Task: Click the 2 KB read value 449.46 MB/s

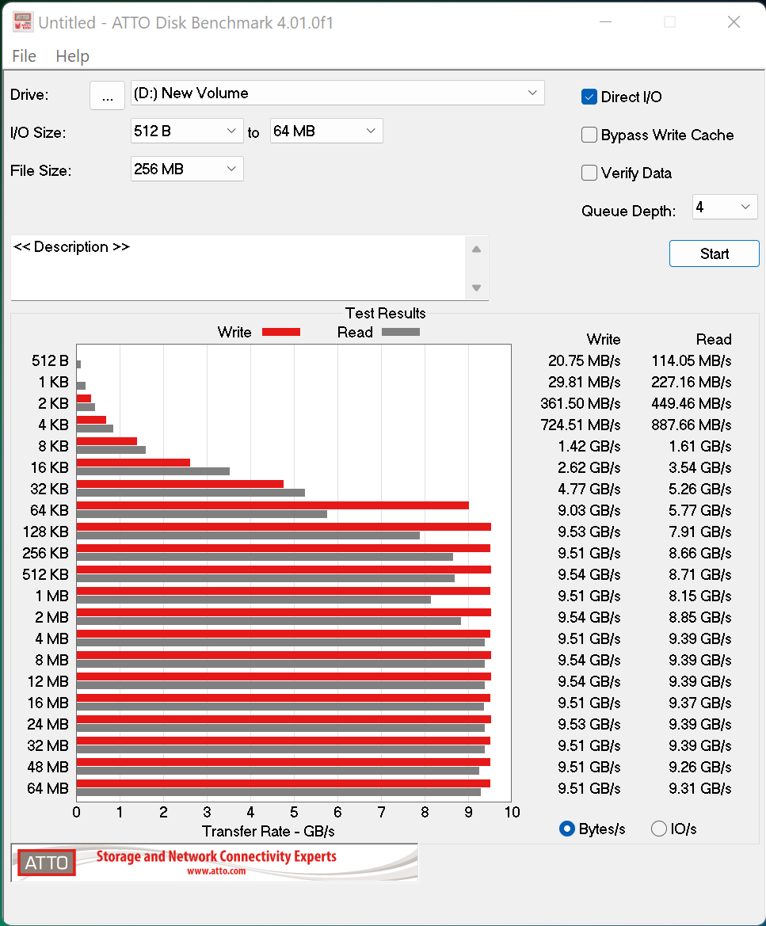Action: pos(691,403)
